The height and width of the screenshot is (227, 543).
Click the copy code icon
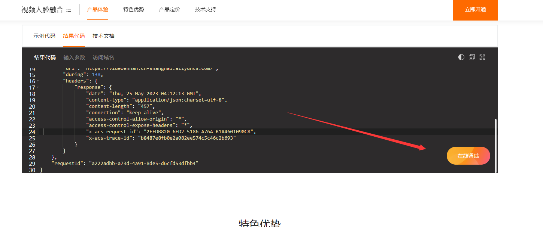pyautogui.click(x=471, y=57)
